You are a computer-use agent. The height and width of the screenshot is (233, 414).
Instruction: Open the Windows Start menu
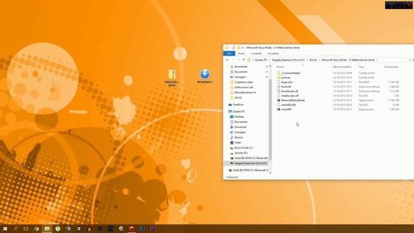click(5, 228)
